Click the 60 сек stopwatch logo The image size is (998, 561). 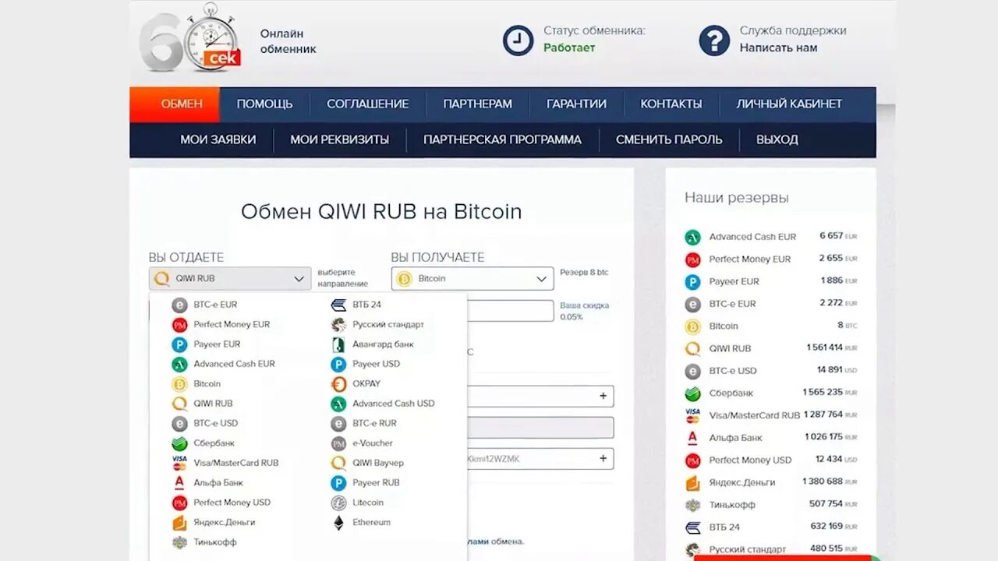[190, 39]
